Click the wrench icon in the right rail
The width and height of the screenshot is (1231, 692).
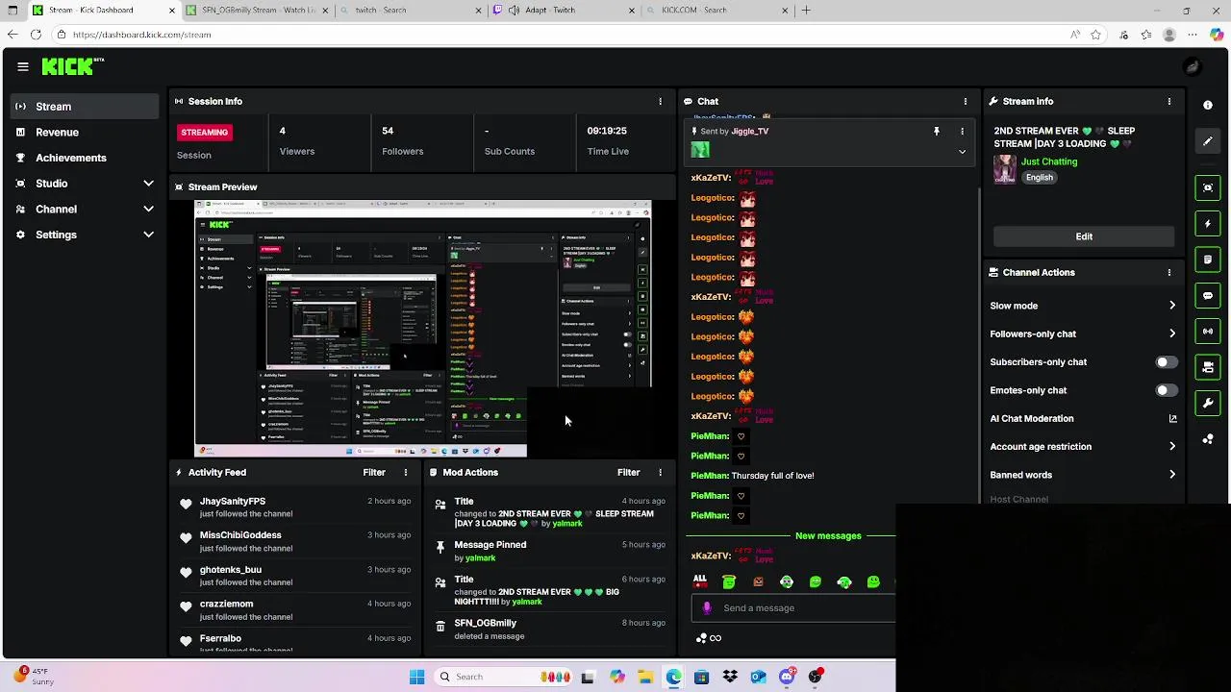click(x=1208, y=404)
